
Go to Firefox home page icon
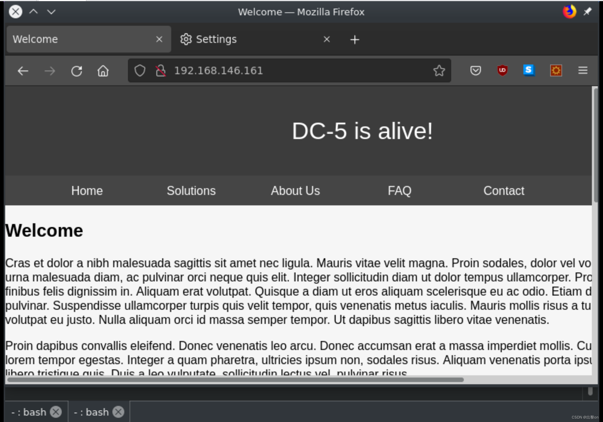pyautogui.click(x=103, y=71)
